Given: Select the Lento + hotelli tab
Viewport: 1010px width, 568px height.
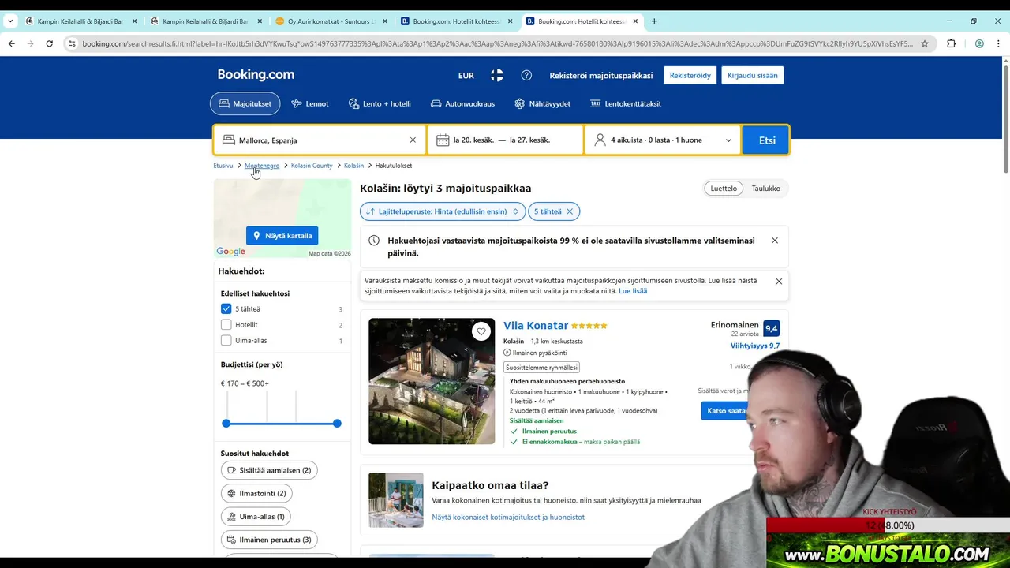Looking at the screenshot, I should tap(380, 103).
